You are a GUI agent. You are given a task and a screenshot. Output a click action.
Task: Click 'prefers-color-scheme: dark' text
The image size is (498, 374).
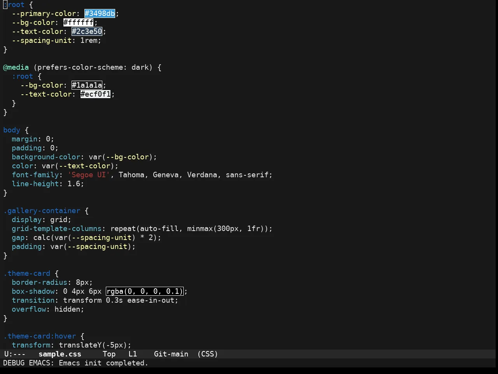click(x=93, y=67)
